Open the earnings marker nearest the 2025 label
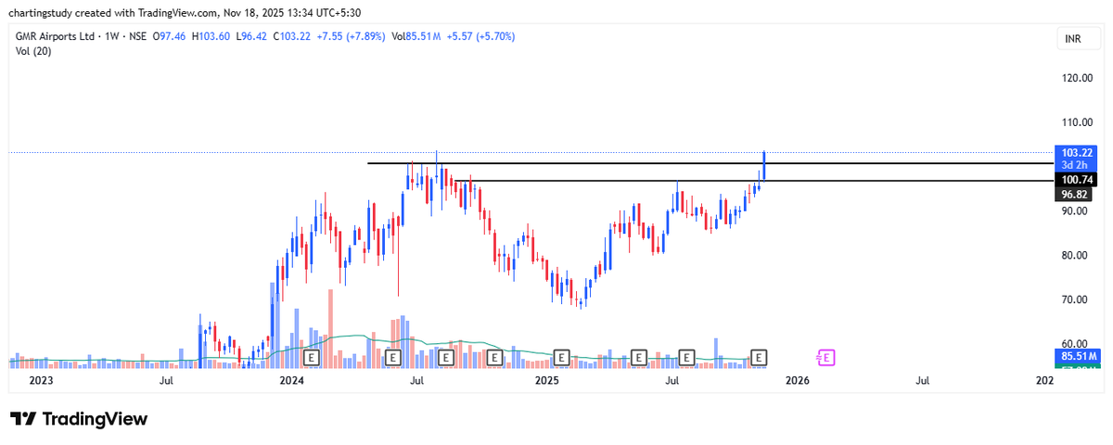 561,356
